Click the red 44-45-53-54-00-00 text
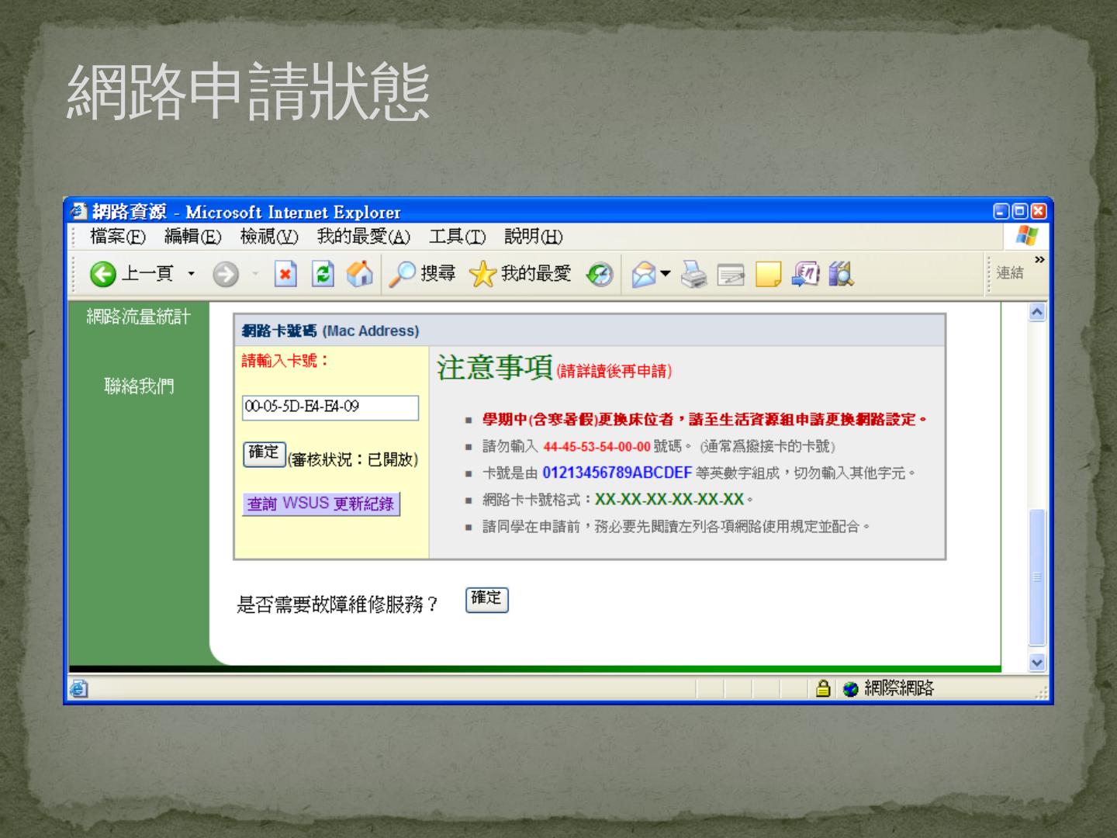This screenshot has width=1117, height=838. click(597, 447)
